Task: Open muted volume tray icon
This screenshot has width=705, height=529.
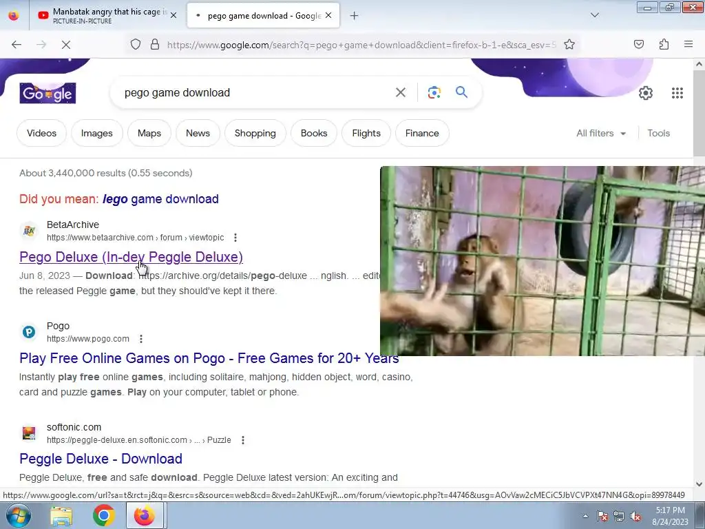Action: point(635,516)
